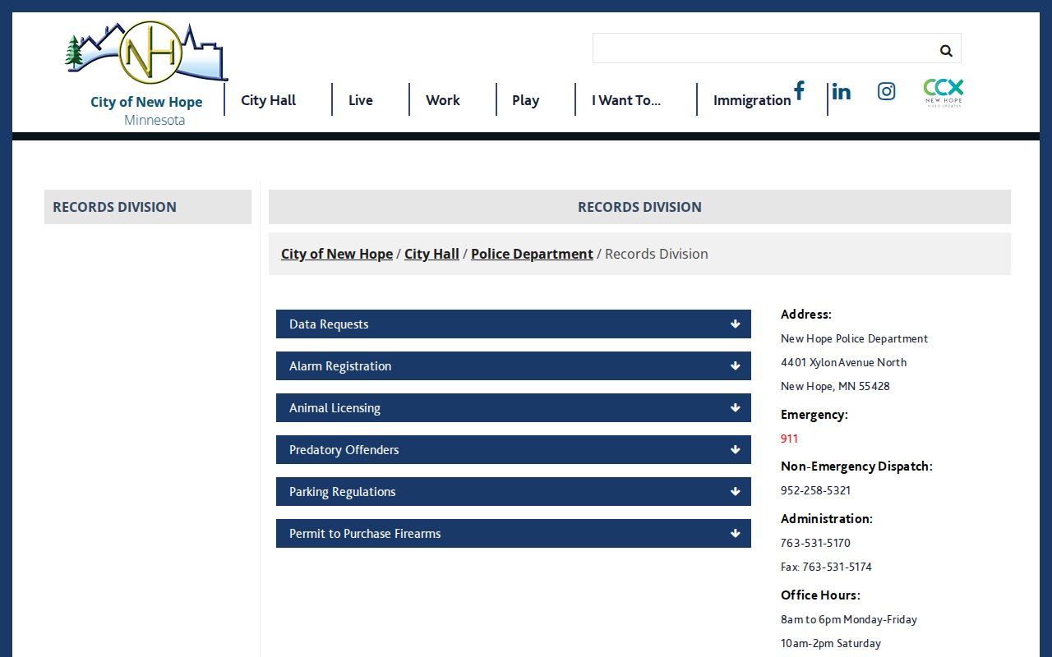
Task: Click the 8am to 6pm Monday-Friday hours
Action: point(849,619)
